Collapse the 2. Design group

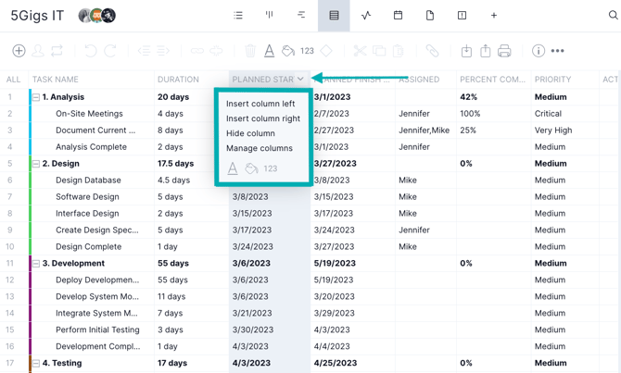point(36,163)
